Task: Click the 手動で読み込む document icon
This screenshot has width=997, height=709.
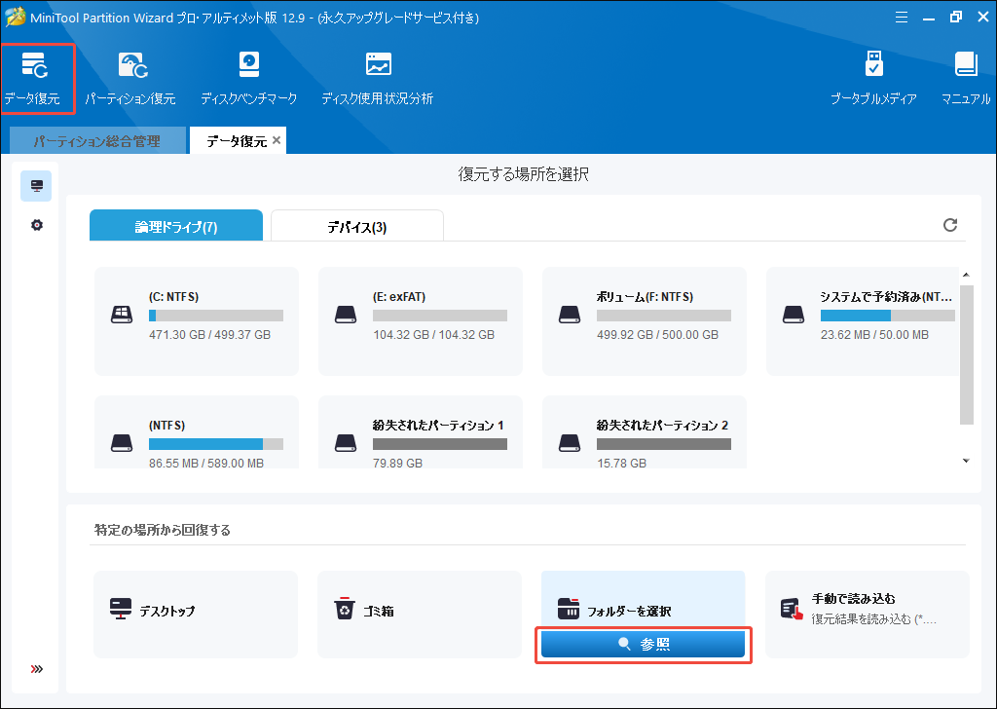Action: click(792, 609)
